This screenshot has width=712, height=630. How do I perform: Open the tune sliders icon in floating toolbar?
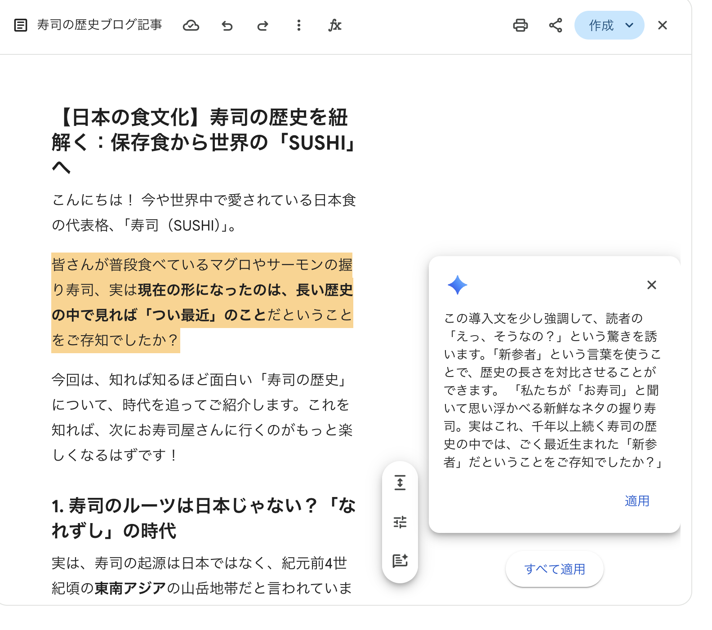point(400,522)
